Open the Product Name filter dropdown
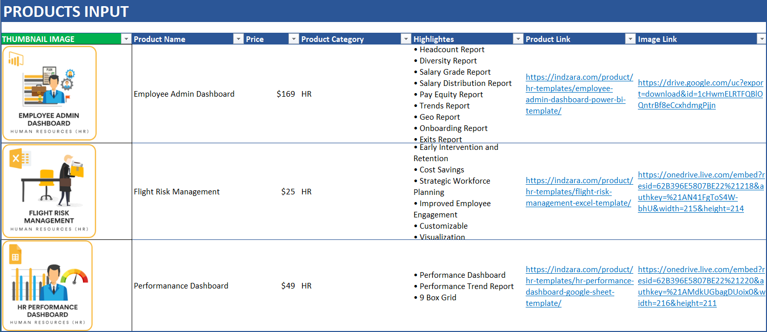The image size is (767, 332). [x=238, y=38]
